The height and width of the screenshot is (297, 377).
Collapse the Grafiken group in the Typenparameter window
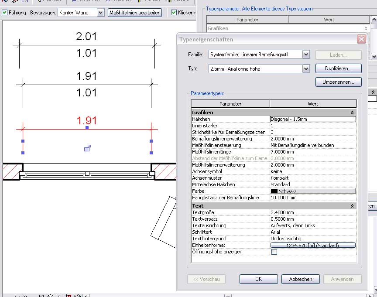[366, 28]
